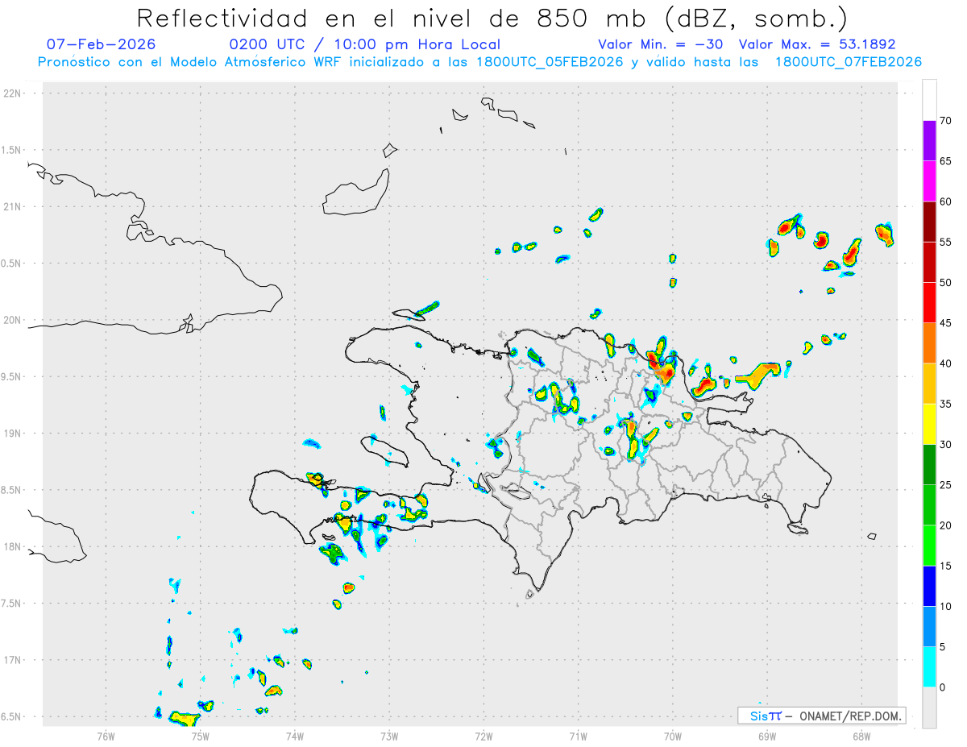Click the maroon 55–60 dBZ colorbar segment
The width and height of the screenshot is (967, 747).
929,221
